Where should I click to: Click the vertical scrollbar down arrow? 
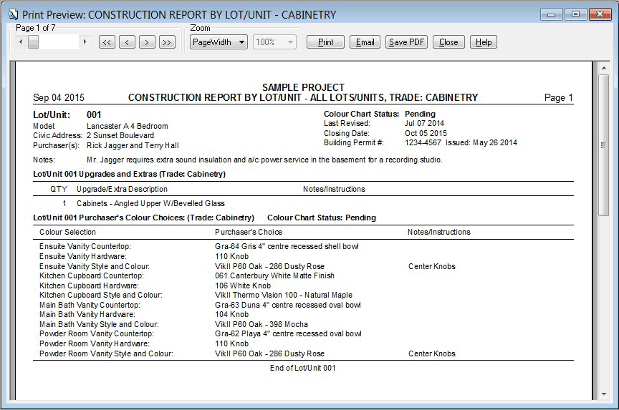point(604,394)
